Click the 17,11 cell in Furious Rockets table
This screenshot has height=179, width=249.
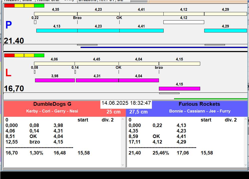point(134,142)
